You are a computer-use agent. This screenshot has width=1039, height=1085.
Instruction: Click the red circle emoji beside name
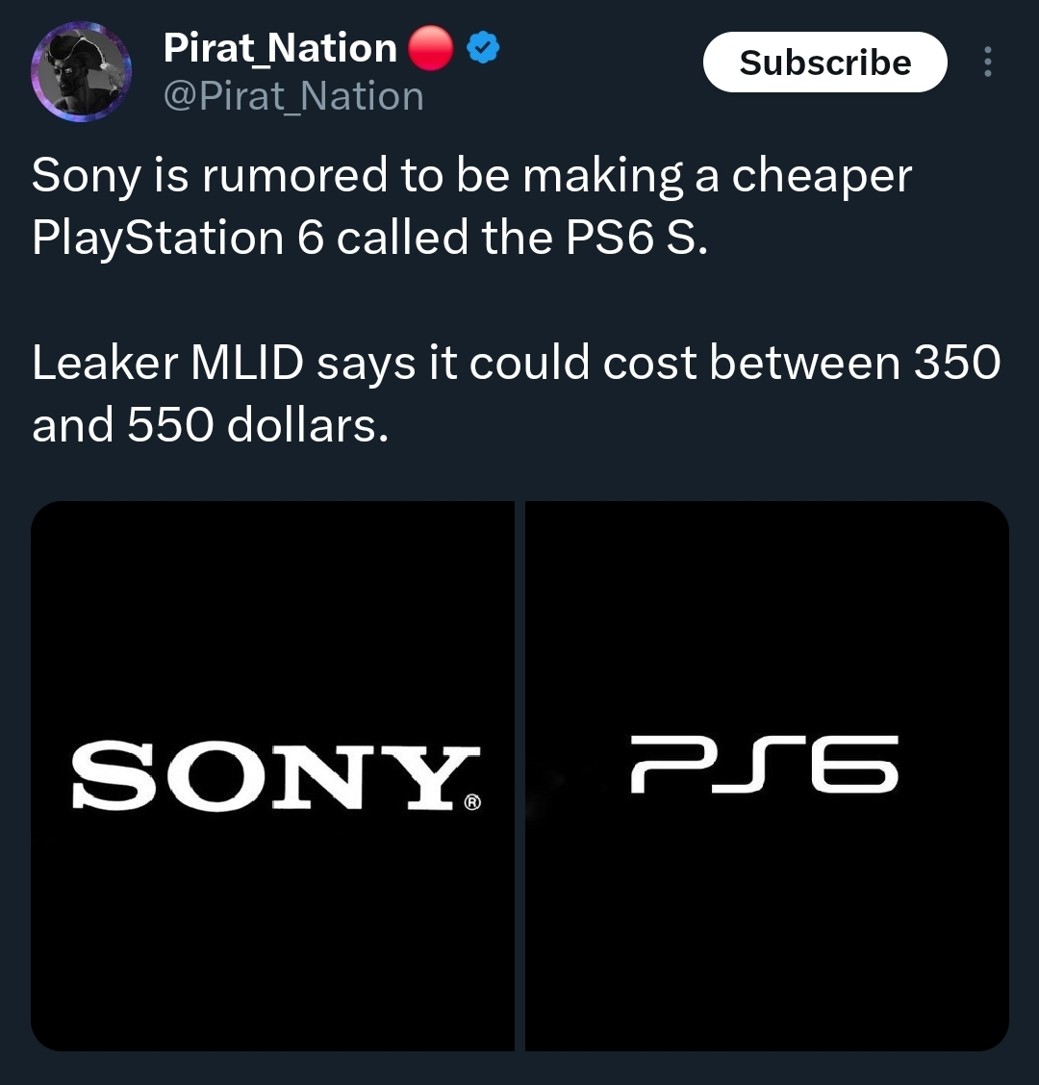[x=430, y=48]
